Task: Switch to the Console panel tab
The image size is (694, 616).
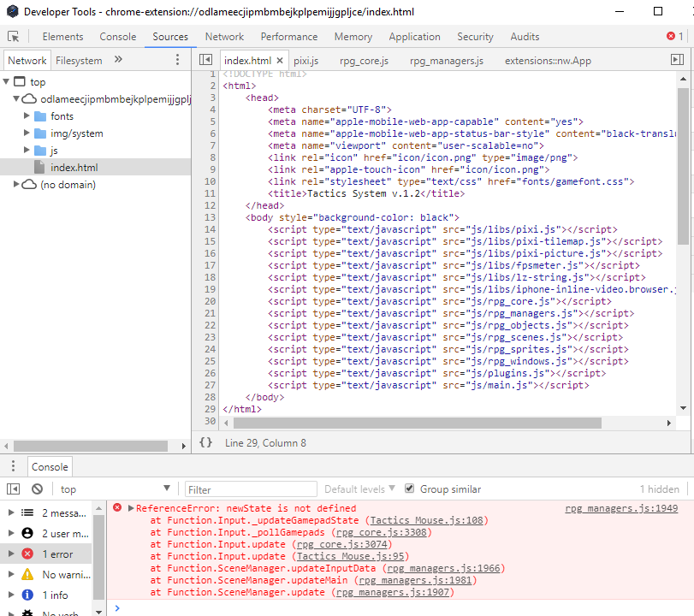Action: [118, 37]
